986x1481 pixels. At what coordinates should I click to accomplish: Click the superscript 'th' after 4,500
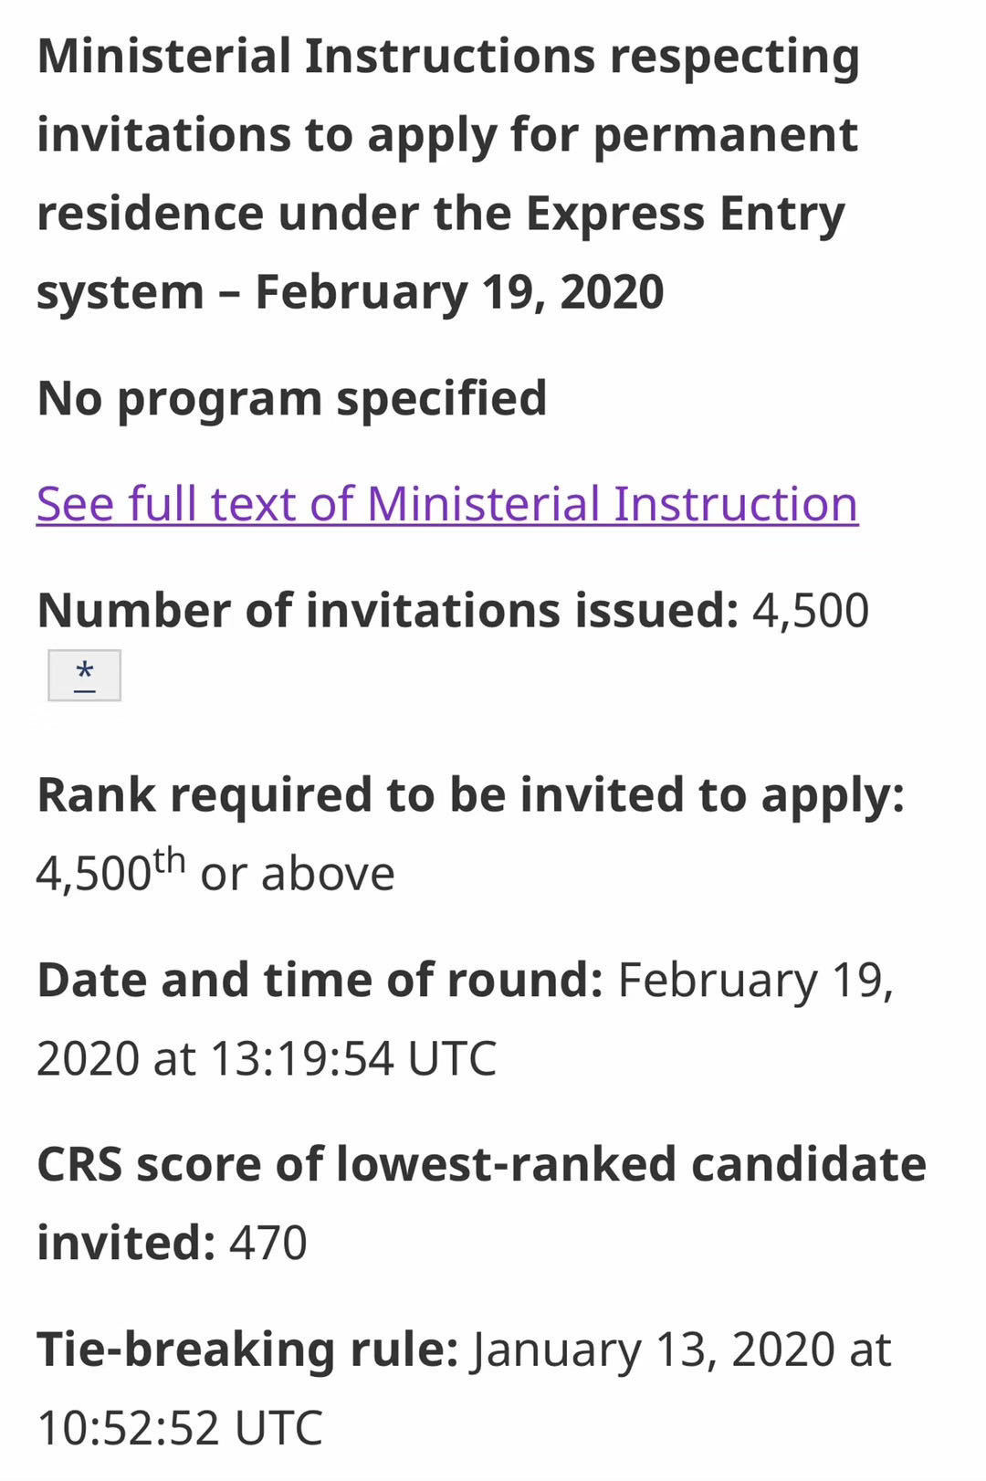[169, 859]
